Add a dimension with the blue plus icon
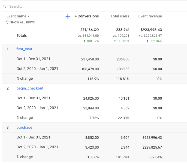This screenshot has width=187, height=163. [x=68, y=16]
